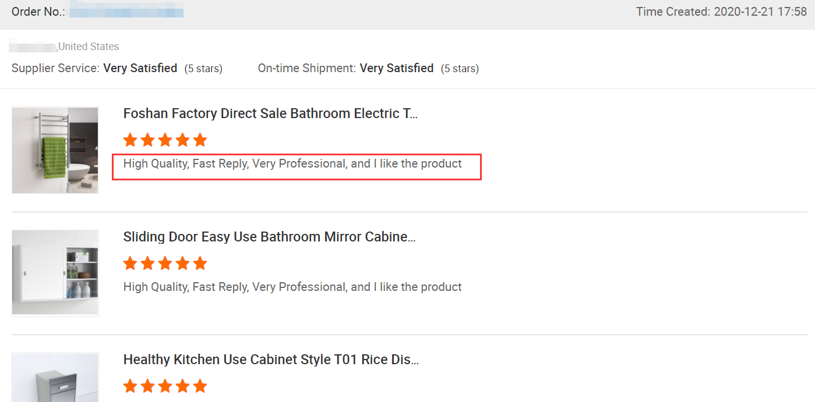This screenshot has width=815, height=402.
Task: Click fifth star of Healthy Kitchen rating
Action: (200, 386)
